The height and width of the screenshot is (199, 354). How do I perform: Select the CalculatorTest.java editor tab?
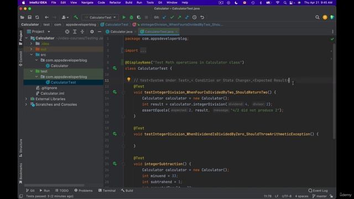(159, 32)
